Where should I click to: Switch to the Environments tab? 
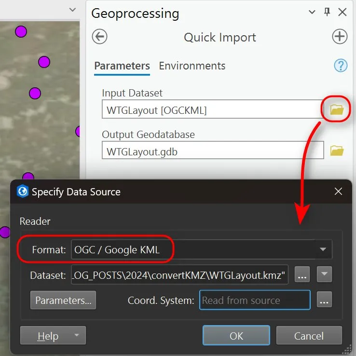pyautogui.click(x=192, y=66)
